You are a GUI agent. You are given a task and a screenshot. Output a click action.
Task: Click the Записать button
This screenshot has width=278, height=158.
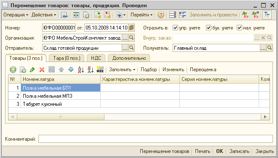[239, 151]
